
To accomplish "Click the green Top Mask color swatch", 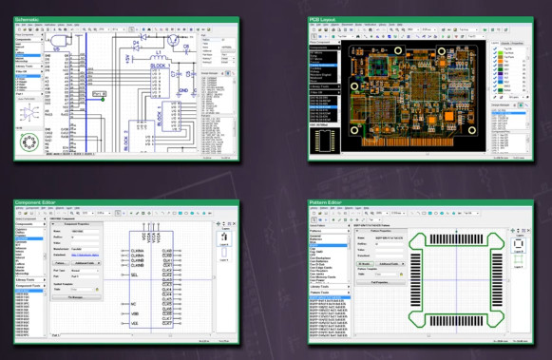I will [501, 53].
